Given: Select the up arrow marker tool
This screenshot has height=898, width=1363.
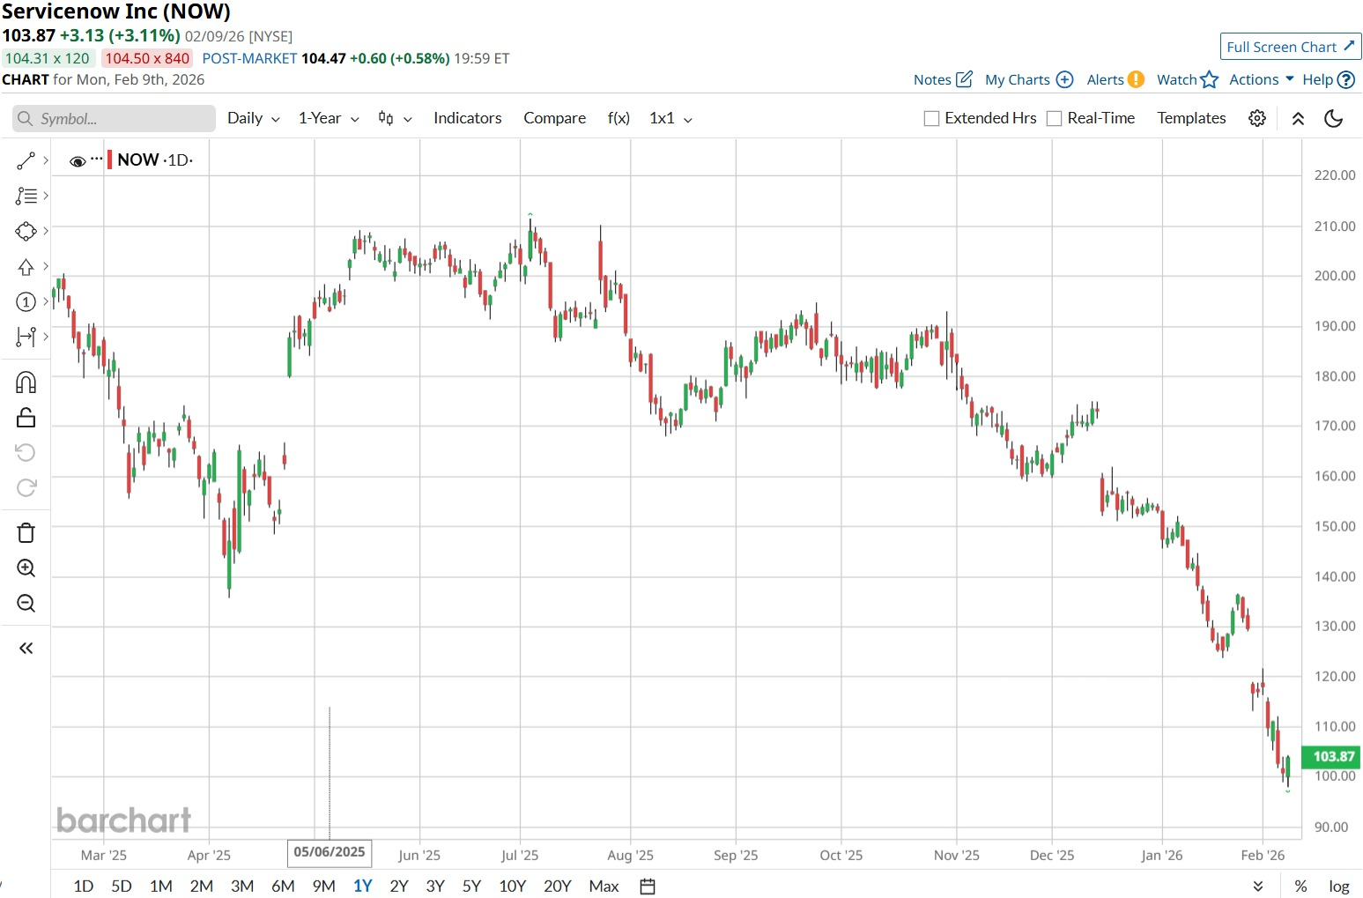Looking at the screenshot, I should 26,266.
